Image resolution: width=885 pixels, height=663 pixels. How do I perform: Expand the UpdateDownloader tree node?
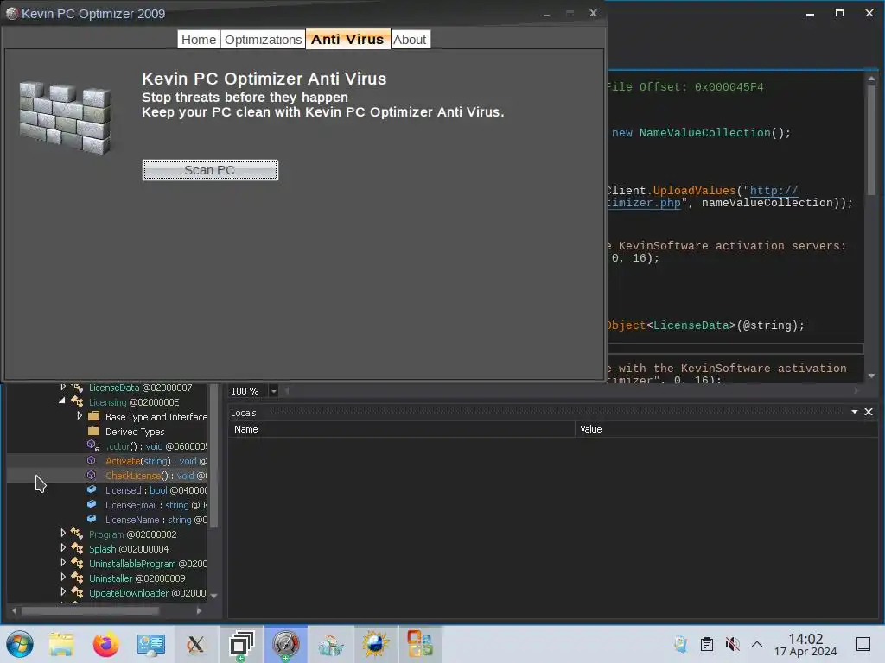(62, 591)
